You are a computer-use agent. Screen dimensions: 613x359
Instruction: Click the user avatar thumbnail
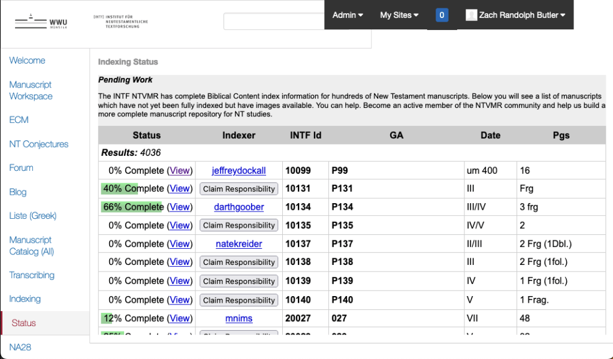pyautogui.click(x=471, y=15)
